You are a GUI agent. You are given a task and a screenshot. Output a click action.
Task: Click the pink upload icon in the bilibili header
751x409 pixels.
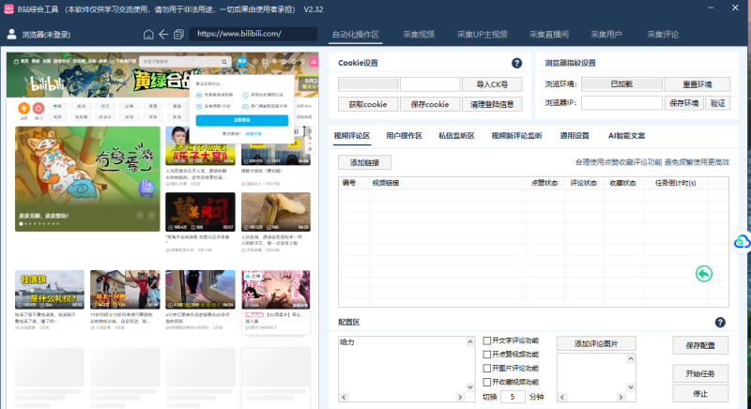(x=314, y=61)
